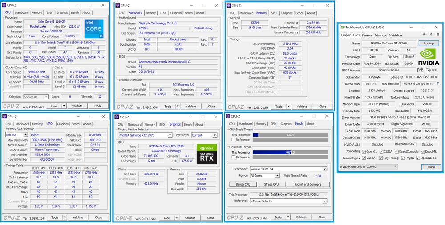This screenshot has width=445, height=225.
Task: Open the Perf Level Current dropdown
Action: (x=215, y=135)
